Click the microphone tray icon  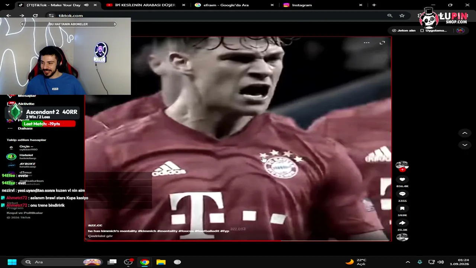(420, 262)
